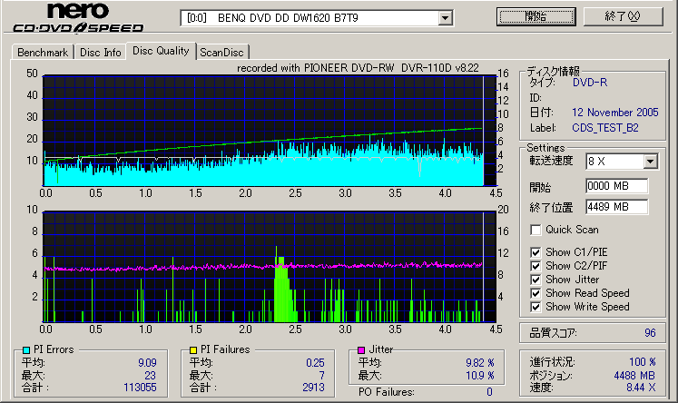Uncheck Show Write Speed option
Viewport: 678px width, 403px height.
point(536,307)
